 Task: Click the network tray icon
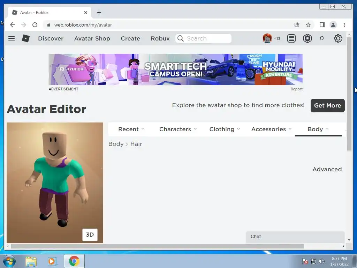click(x=313, y=261)
